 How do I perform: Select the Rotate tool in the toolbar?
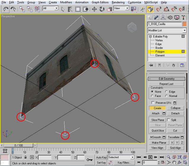point(102,9)
